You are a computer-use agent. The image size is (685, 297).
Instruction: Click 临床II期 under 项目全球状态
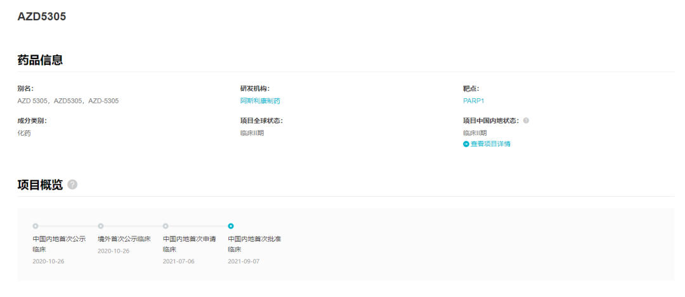pyautogui.click(x=252, y=133)
